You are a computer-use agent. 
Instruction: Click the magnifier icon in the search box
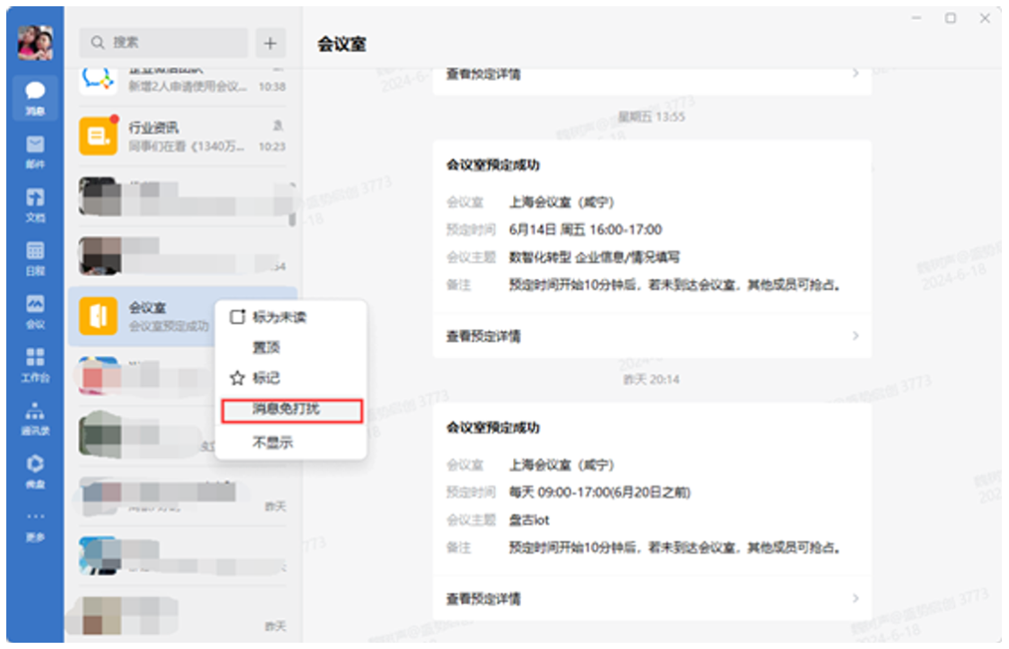pos(97,42)
